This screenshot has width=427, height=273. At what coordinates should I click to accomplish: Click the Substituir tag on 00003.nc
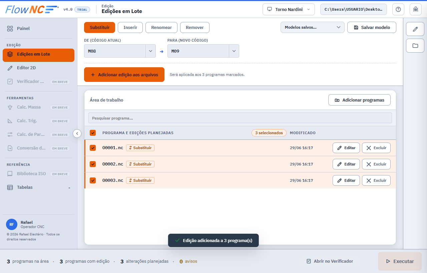pyautogui.click(x=140, y=180)
